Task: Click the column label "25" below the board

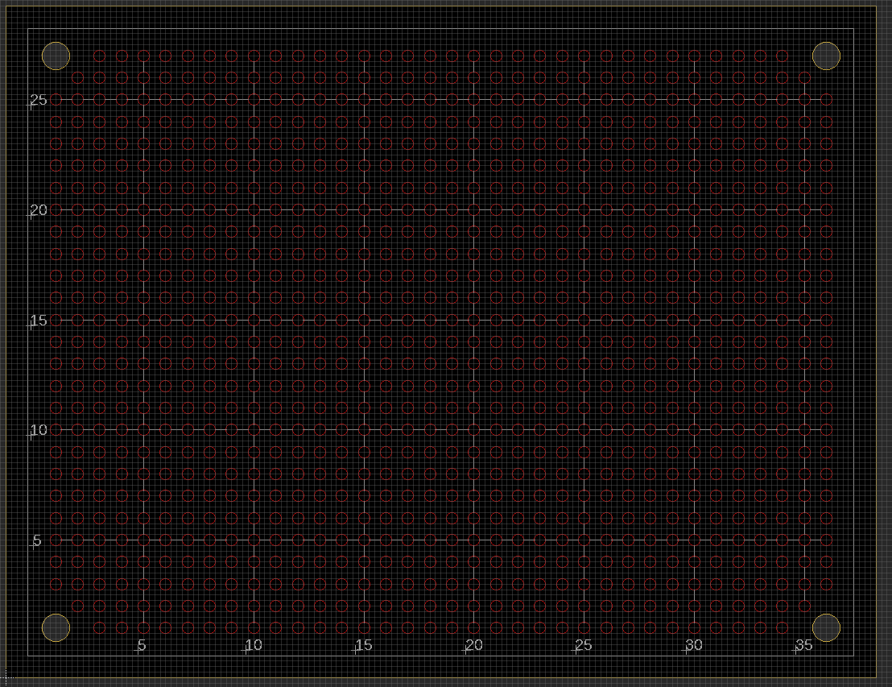Action: (584, 645)
